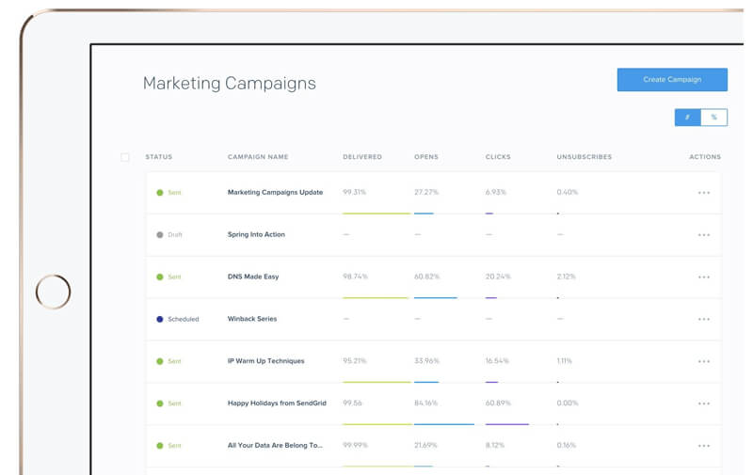
Task: Click the 95.21% delivered value
Action: (x=355, y=361)
